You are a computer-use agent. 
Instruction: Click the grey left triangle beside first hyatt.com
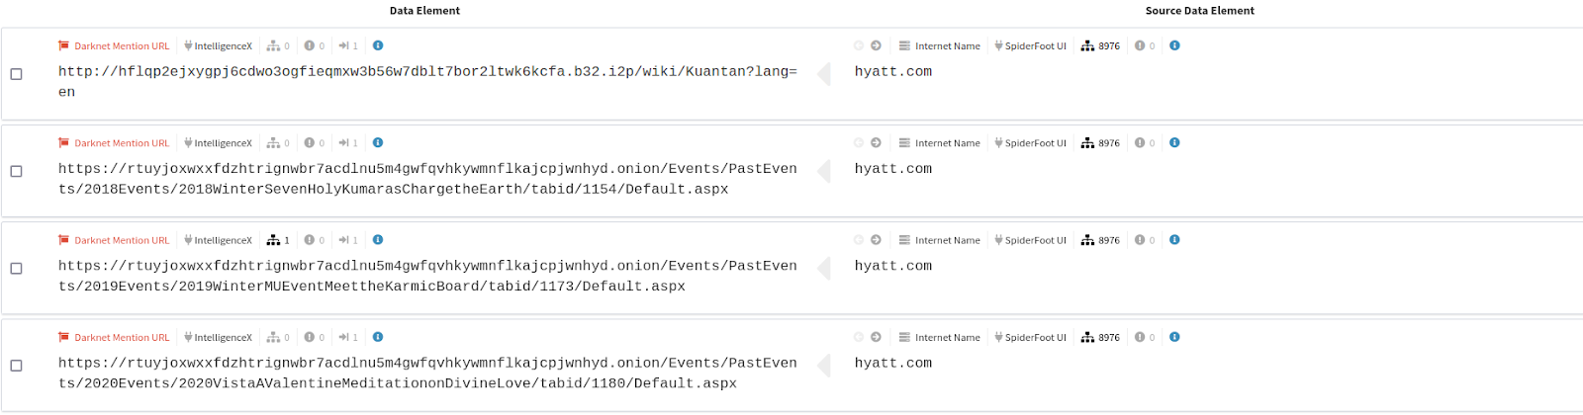click(823, 74)
